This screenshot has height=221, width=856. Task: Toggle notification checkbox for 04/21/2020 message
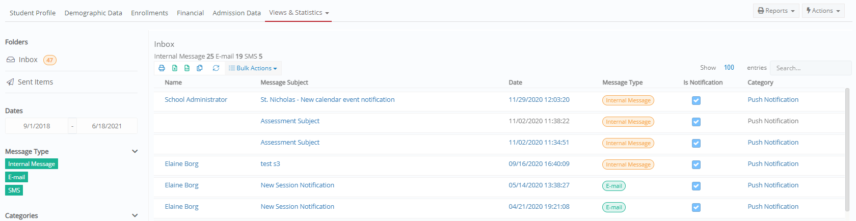click(x=696, y=208)
